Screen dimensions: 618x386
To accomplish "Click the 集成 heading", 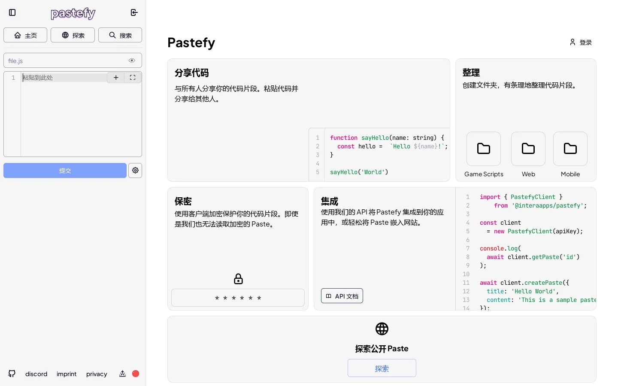I will coord(330,201).
